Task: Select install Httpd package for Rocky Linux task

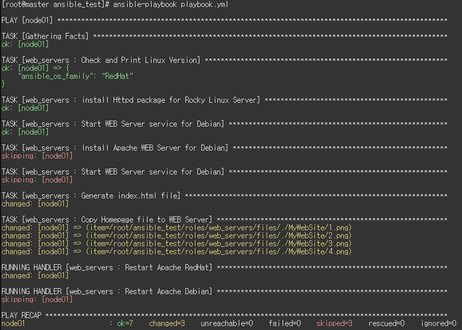Action: pos(224,100)
